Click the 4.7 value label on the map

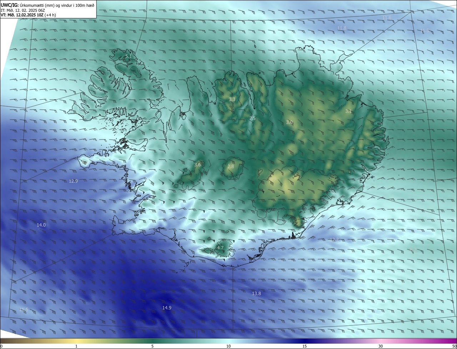[220, 248]
